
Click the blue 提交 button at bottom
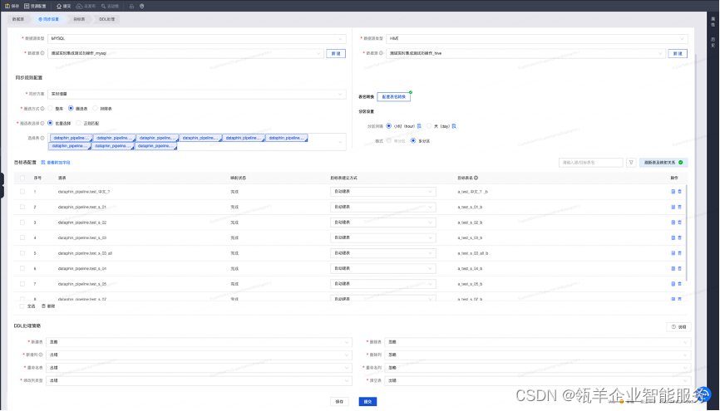point(367,401)
